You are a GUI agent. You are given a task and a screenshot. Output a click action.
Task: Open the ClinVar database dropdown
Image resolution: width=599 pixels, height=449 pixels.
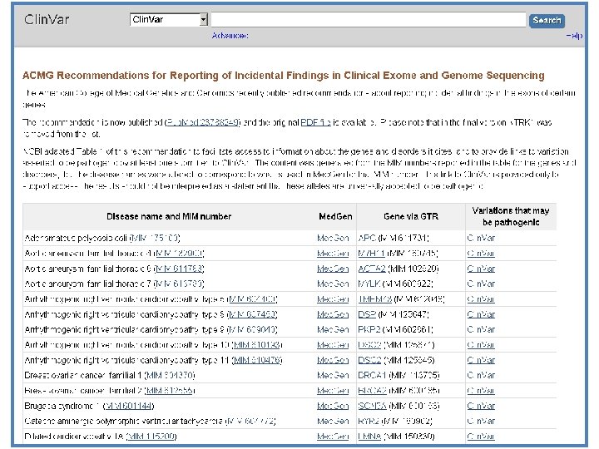[169, 19]
